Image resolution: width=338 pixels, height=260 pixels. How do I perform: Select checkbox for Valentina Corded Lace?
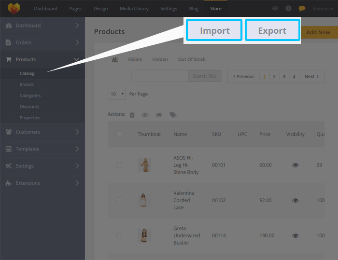119,200
